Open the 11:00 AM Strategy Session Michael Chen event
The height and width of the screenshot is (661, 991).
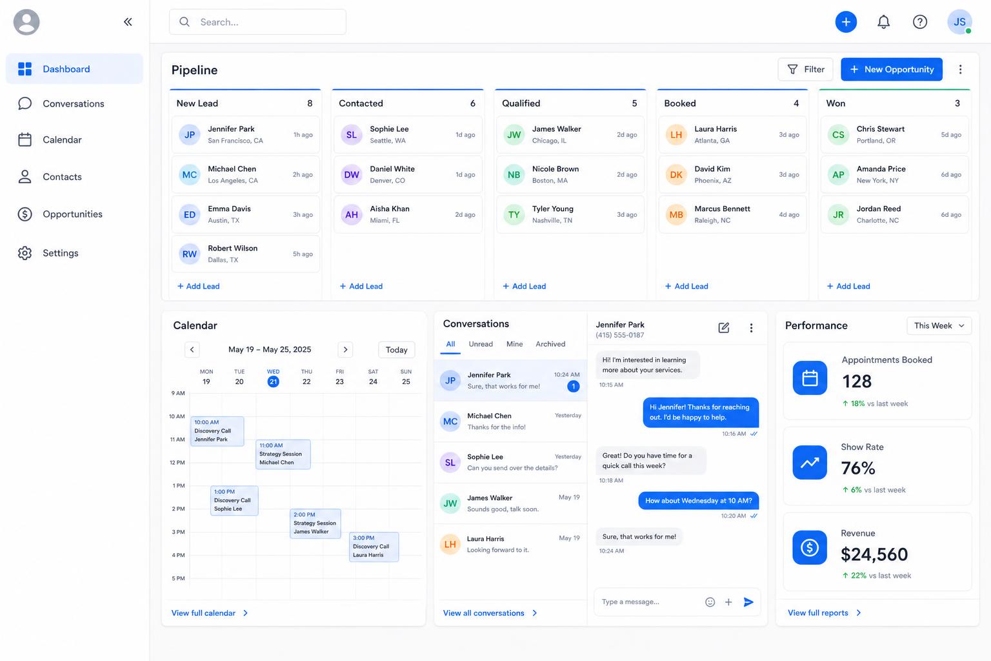[x=283, y=454]
